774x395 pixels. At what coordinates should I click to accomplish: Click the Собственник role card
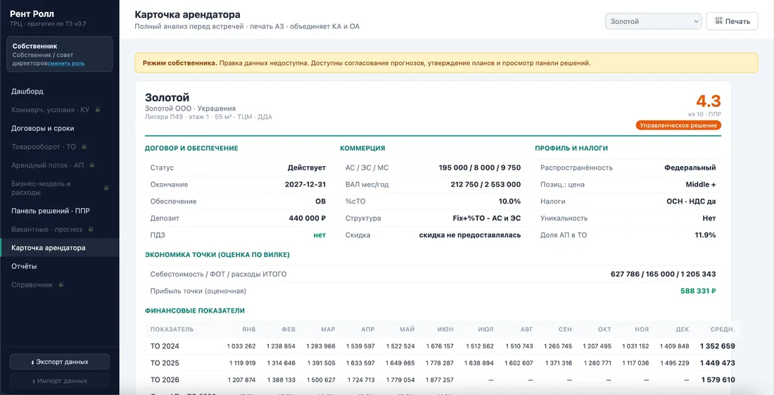click(60, 54)
